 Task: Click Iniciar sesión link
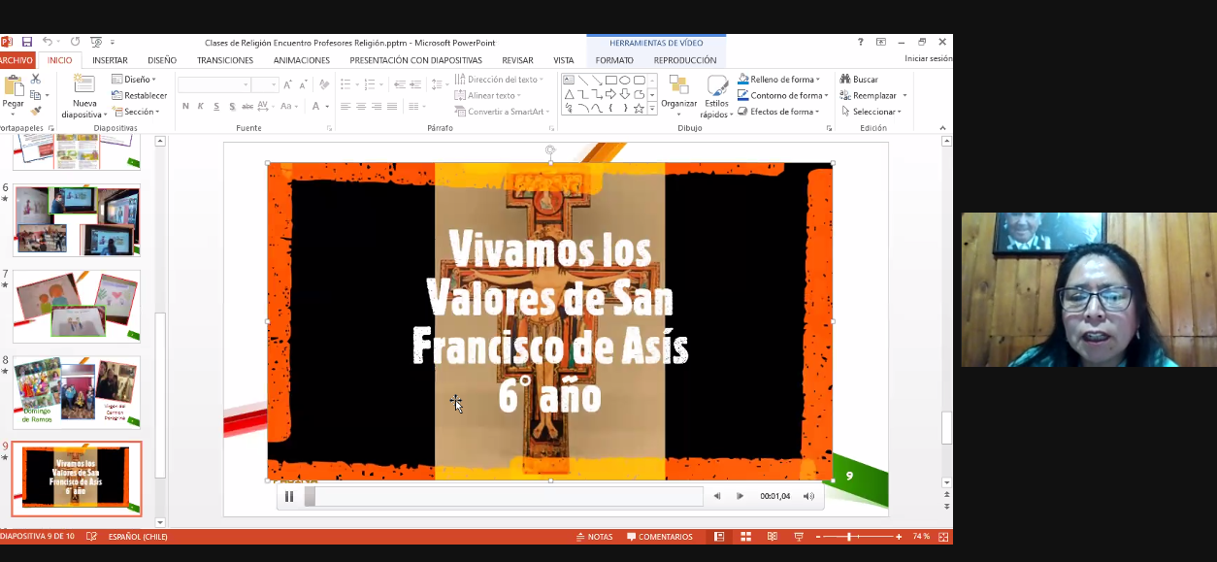pyautogui.click(x=928, y=59)
